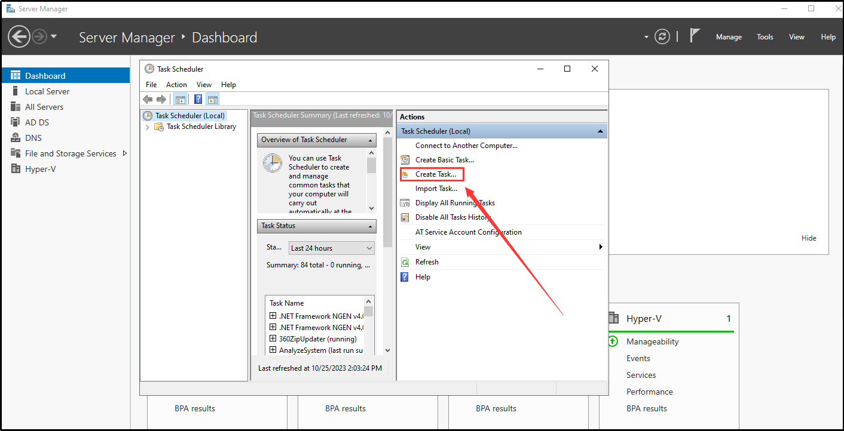Collapse the Task Status section
Screen dimensions: 844x431
click(x=371, y=226)
